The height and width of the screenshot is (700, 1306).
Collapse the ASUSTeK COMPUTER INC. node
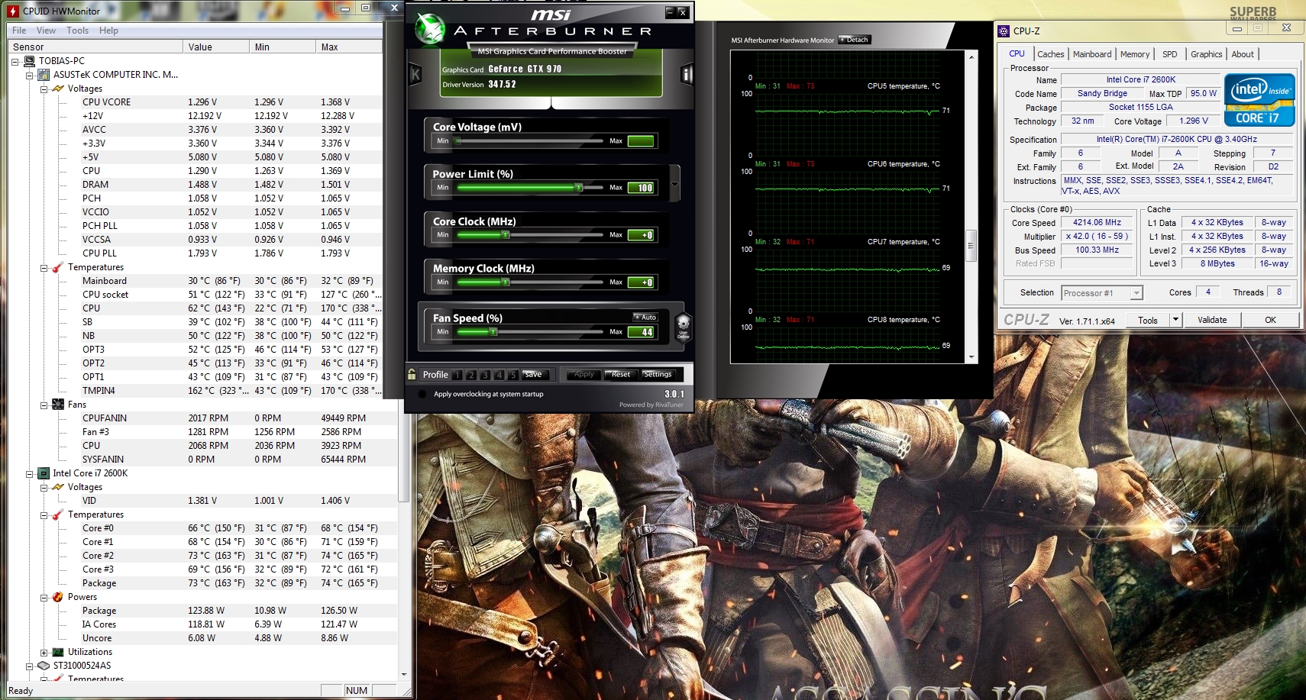[30, 75]
